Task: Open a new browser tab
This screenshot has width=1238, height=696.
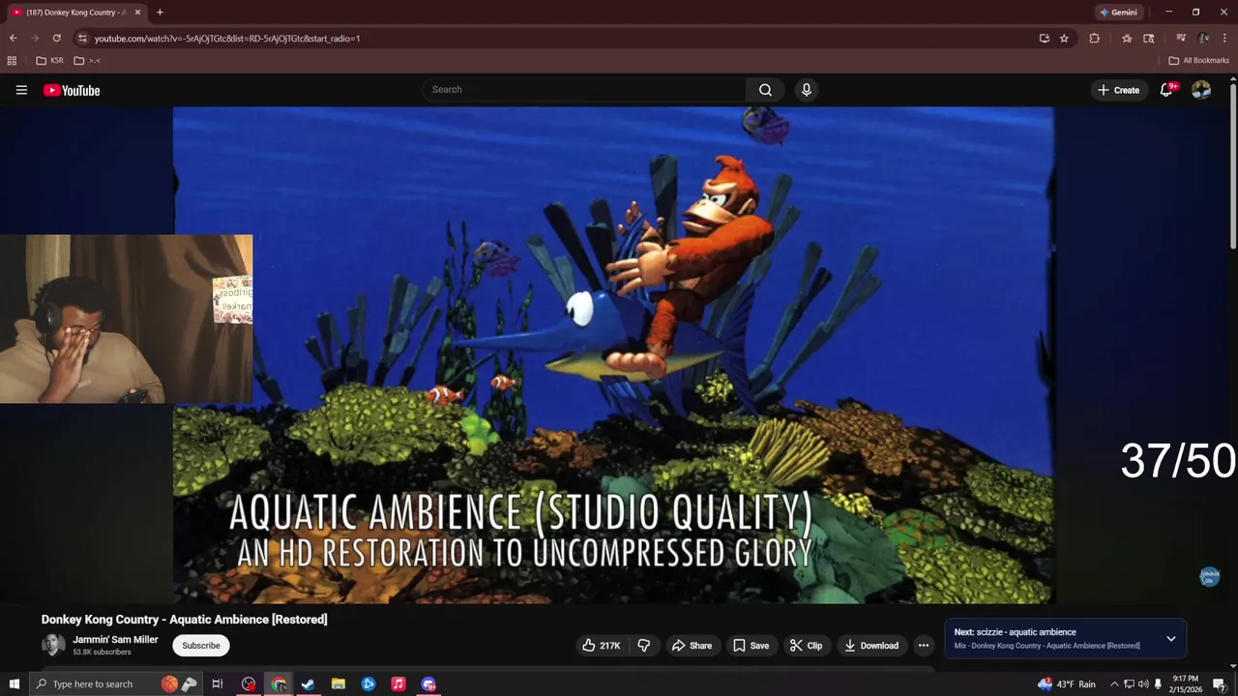Action: point(160,13)
